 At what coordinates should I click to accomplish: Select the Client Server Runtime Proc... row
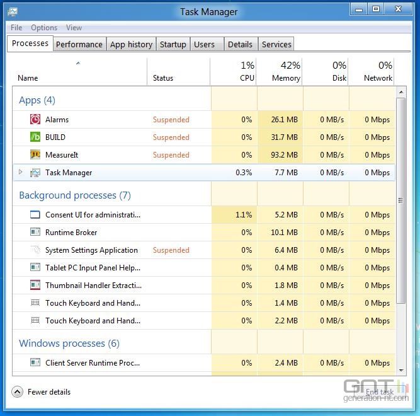(x=204, y=362)
